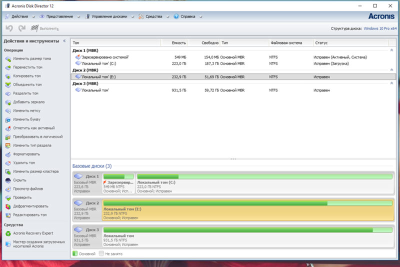This screenshot has width=400, height=267.
Task: Click the Не занято legend swatch
Action: (101, 253)
